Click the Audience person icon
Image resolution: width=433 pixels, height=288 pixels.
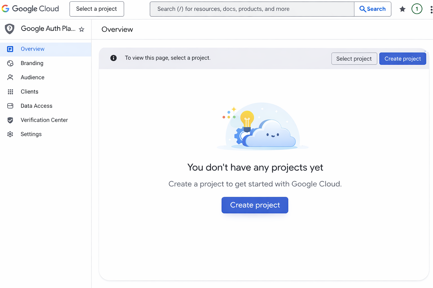point(10,77)
